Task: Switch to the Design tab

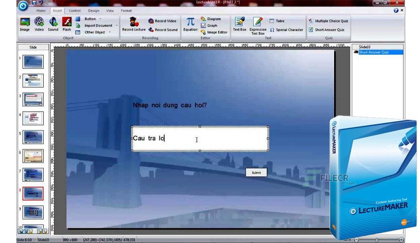Action: (93, 11)
